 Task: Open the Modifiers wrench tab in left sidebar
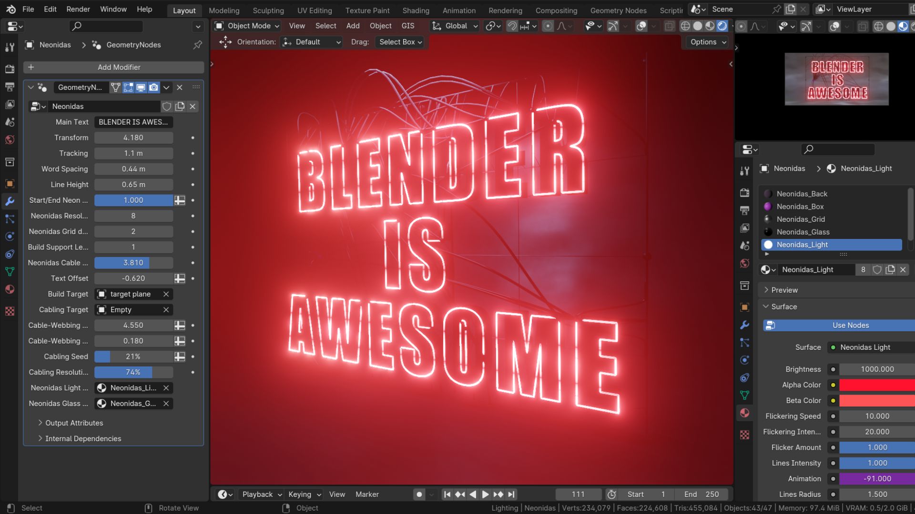click(x=10, y=201)
